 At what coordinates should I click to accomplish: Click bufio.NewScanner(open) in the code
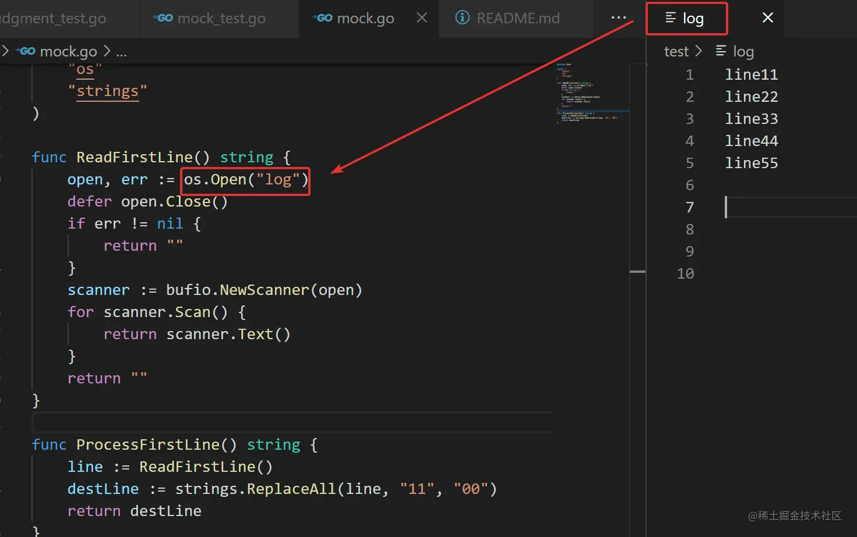tap(264, 290)
